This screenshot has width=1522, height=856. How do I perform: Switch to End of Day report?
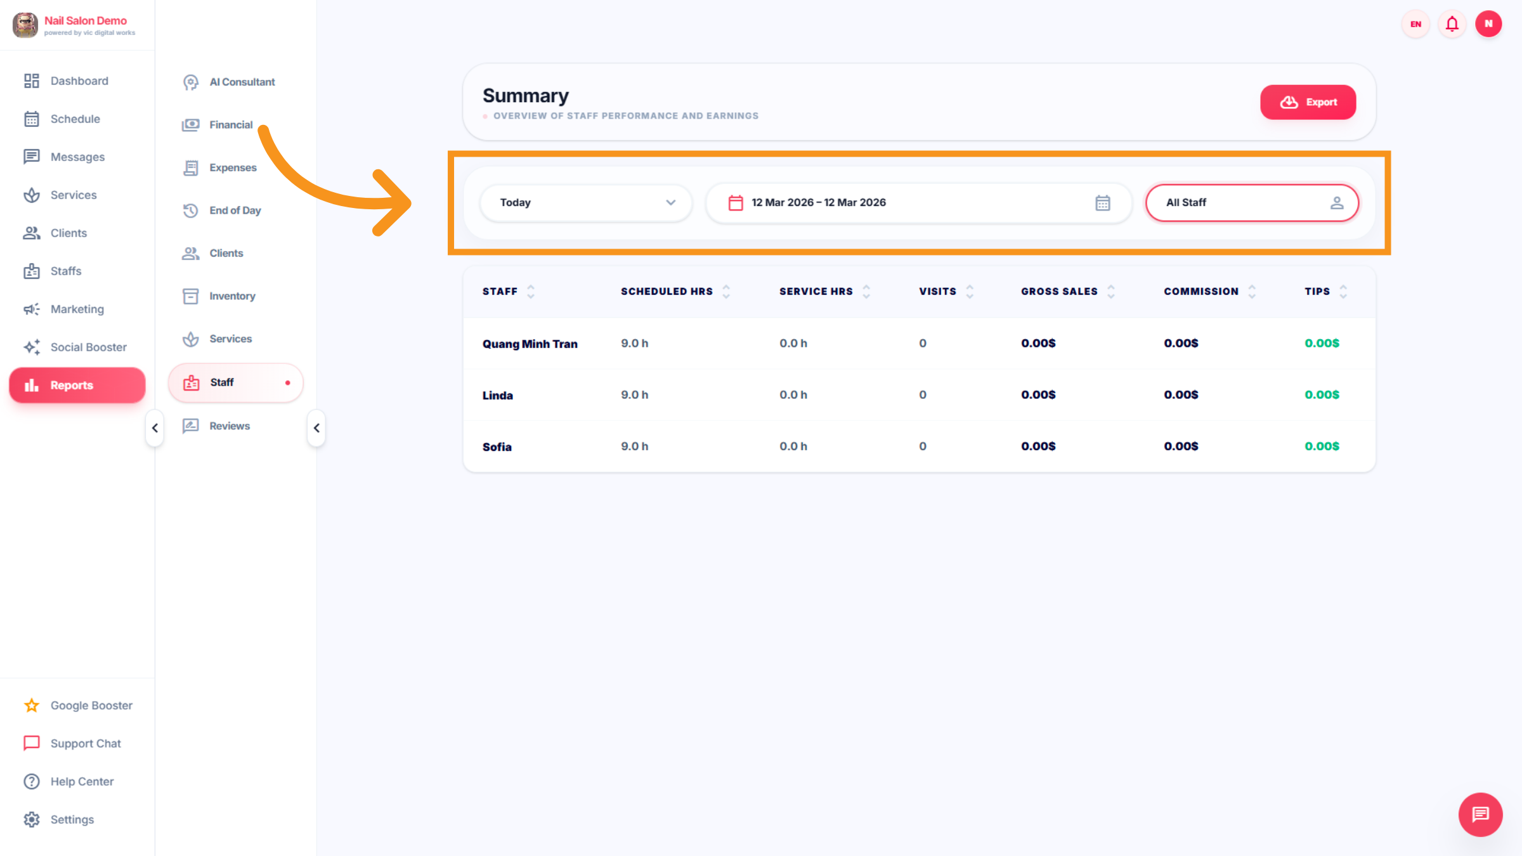[x=235, y=211]
